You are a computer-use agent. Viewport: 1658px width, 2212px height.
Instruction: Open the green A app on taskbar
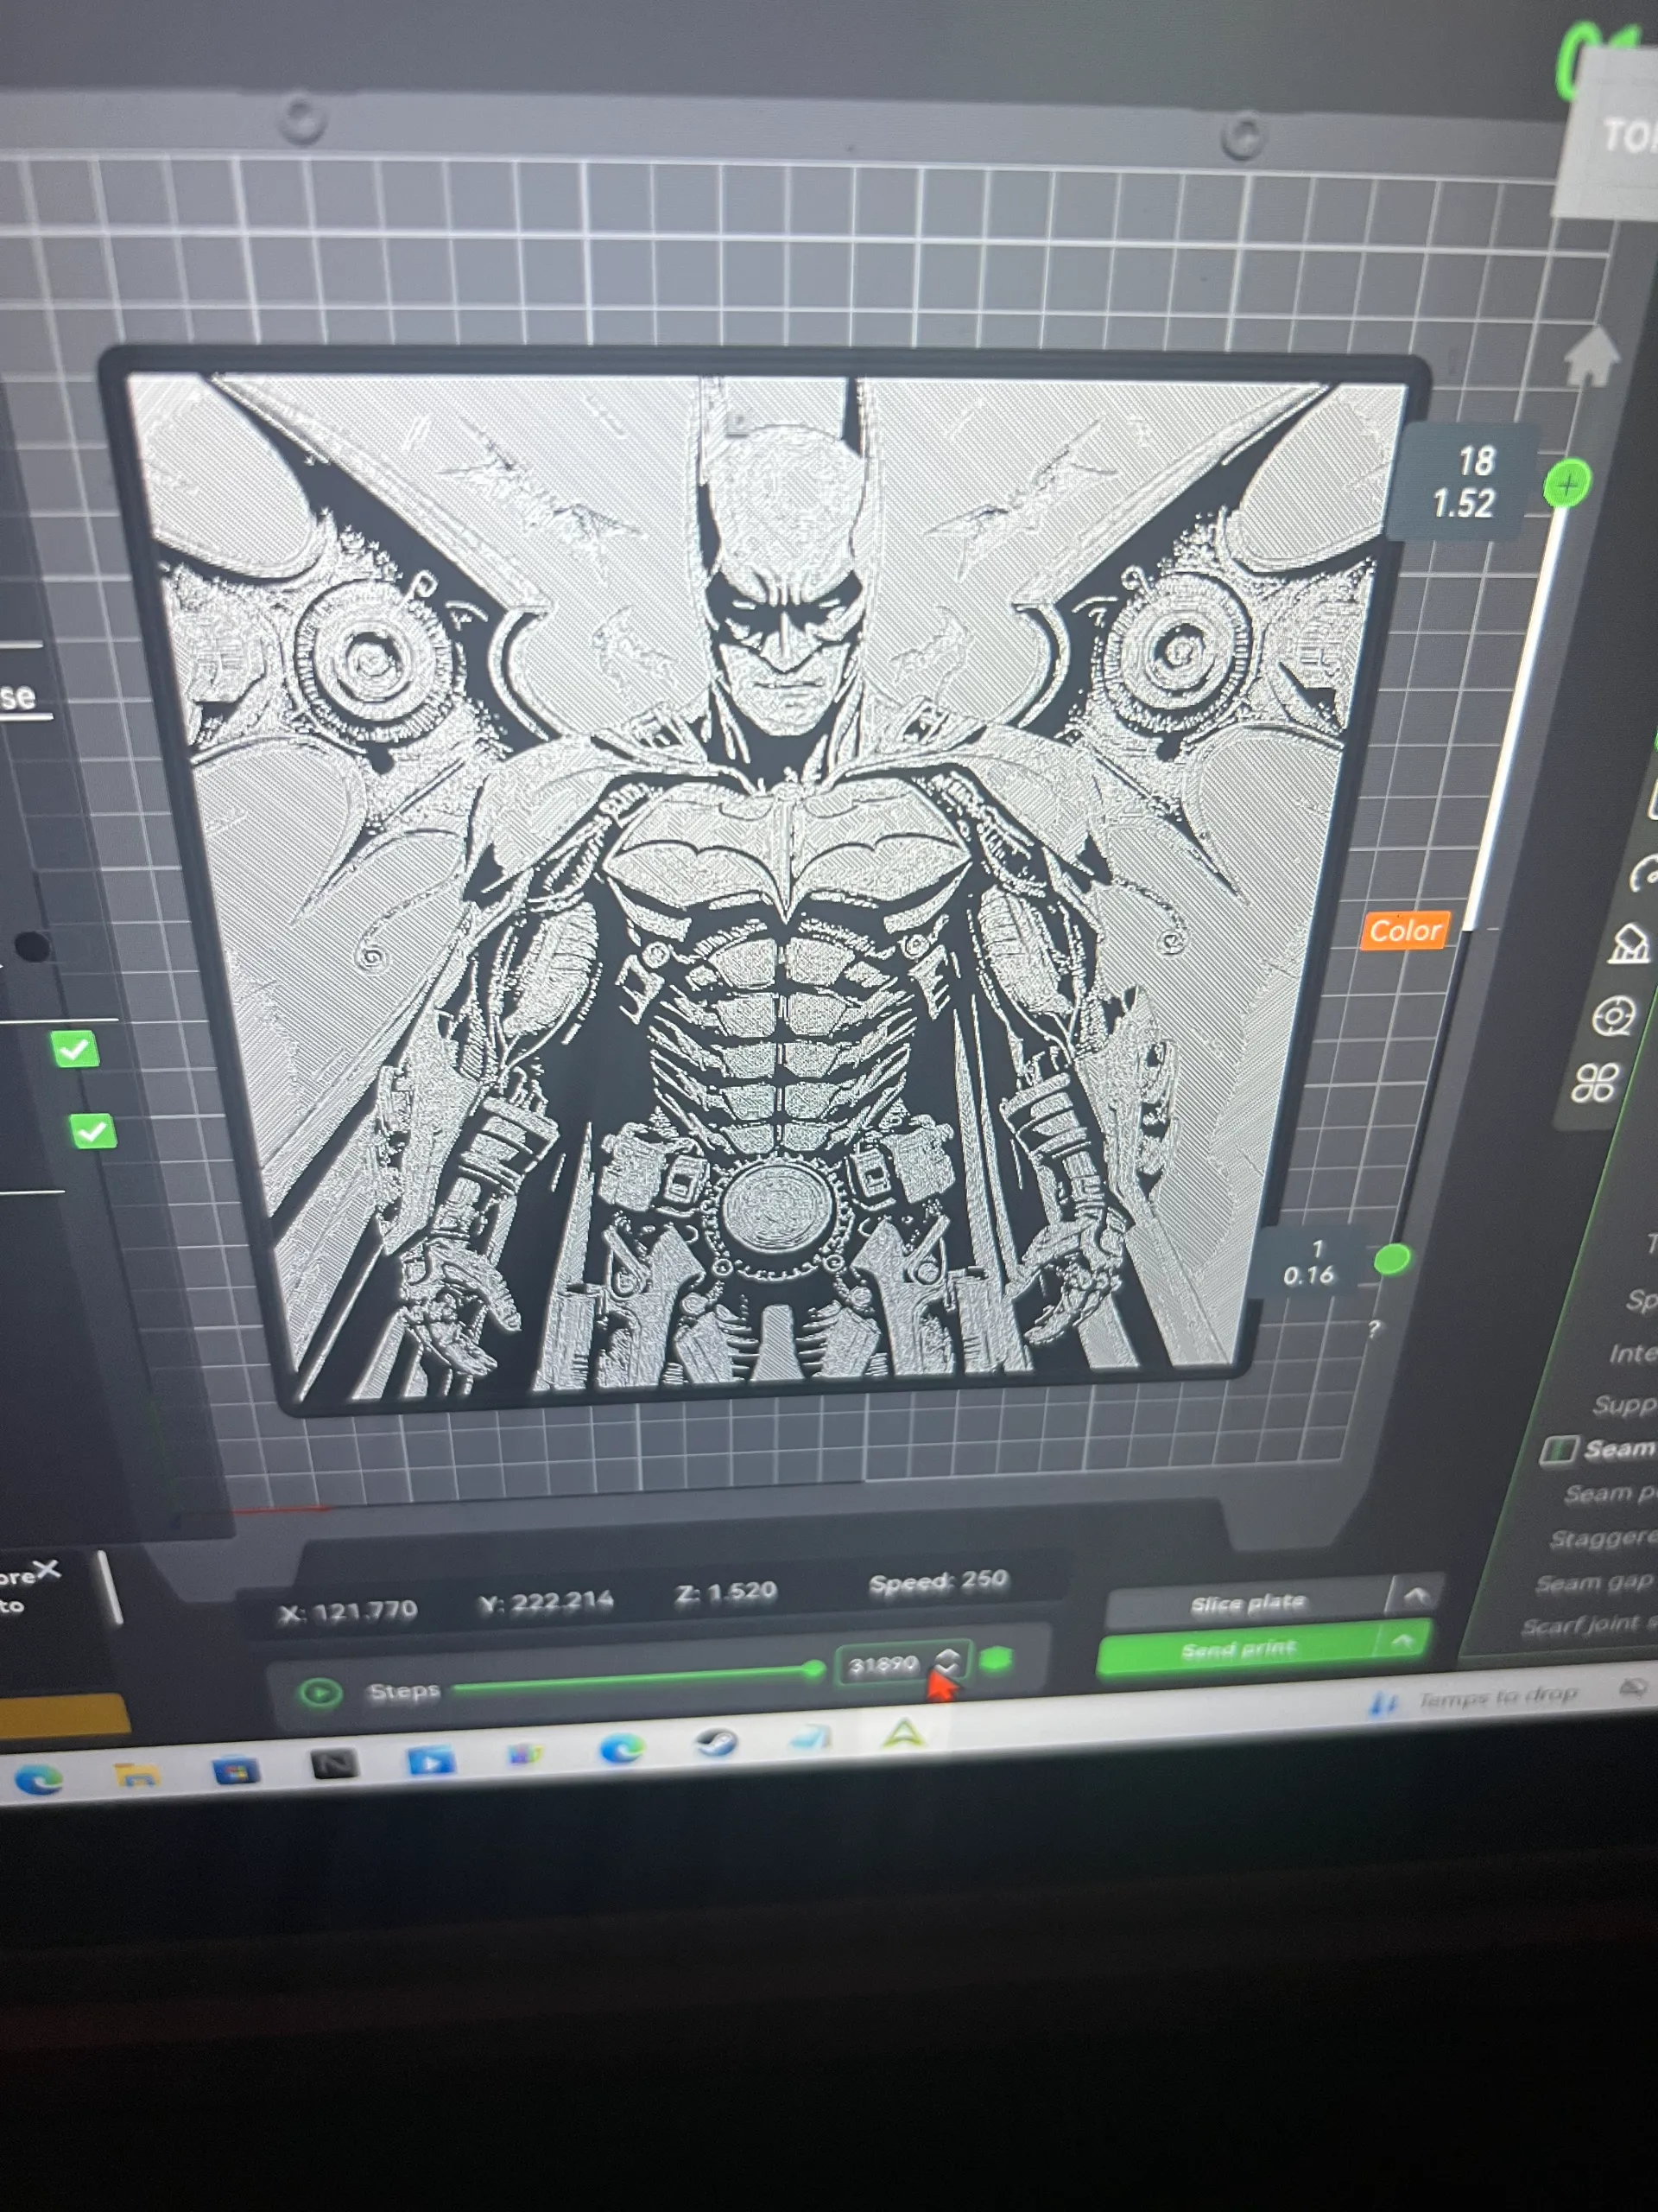coord(904,1733)
